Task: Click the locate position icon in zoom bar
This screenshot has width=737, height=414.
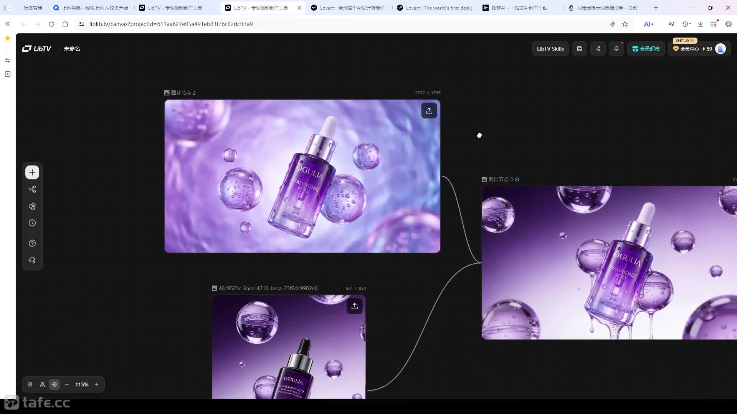Action: click(x=42, y=384)
